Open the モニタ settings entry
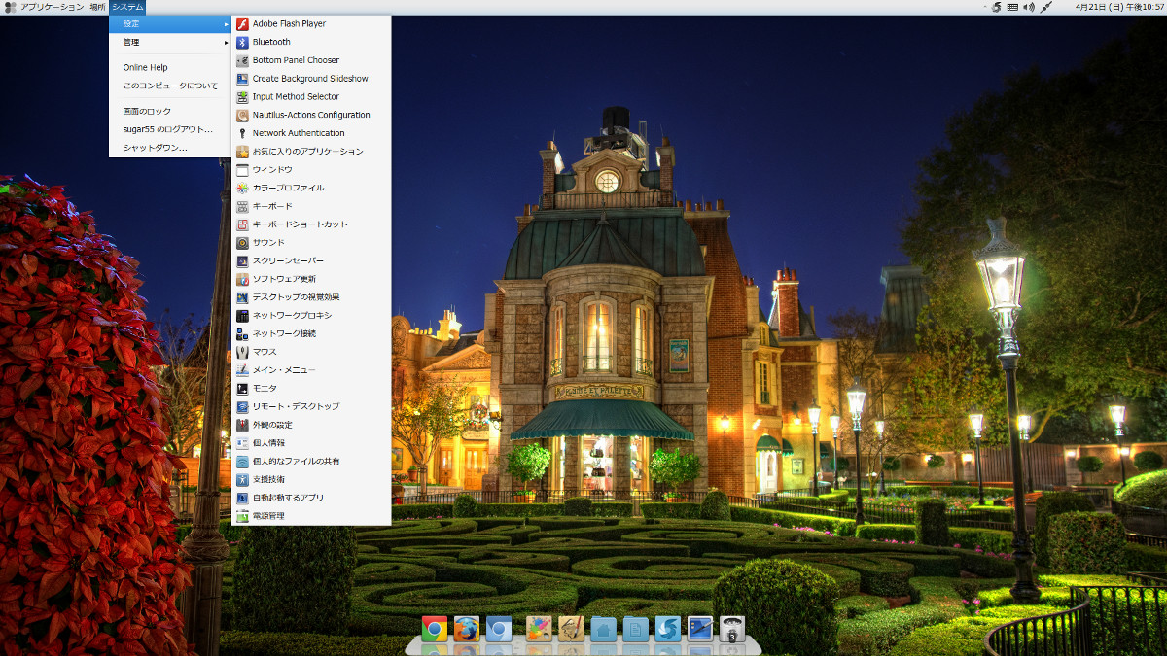Viewport: 1167px width, 656px height. 311,388
